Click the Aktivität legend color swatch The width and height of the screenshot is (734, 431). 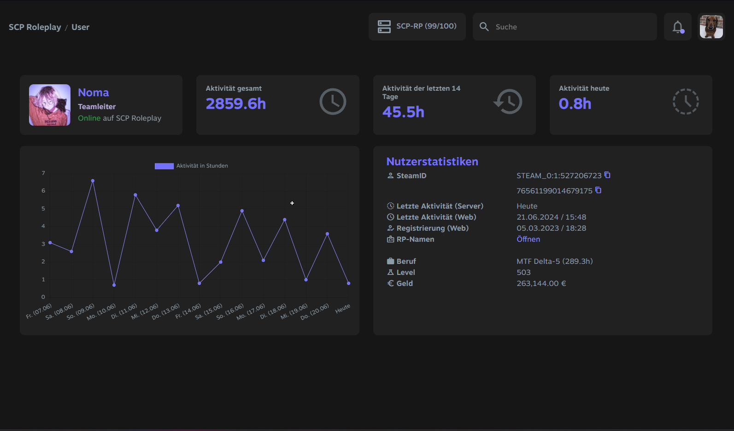coord(164,166)
